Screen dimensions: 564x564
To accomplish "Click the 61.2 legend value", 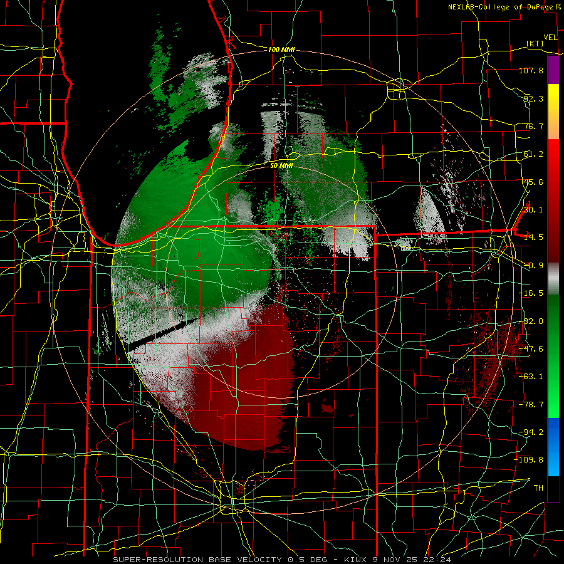I will click(533, 154).
